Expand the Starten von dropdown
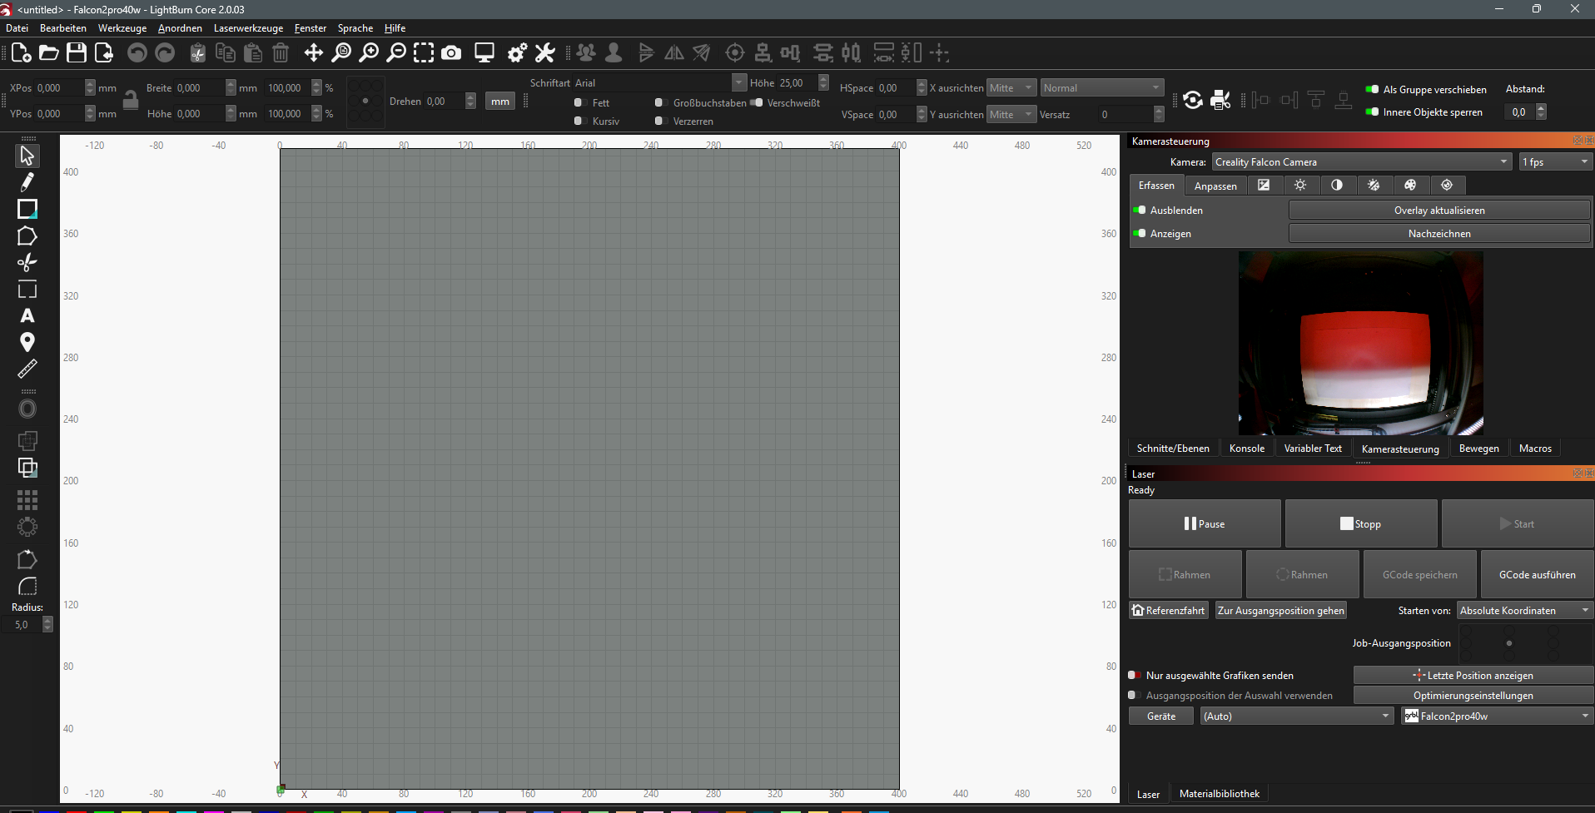Viewport: 1595px width, 813px height. 1524,610
